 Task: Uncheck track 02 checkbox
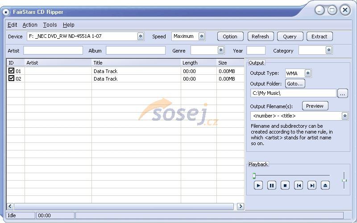[12, 78]
